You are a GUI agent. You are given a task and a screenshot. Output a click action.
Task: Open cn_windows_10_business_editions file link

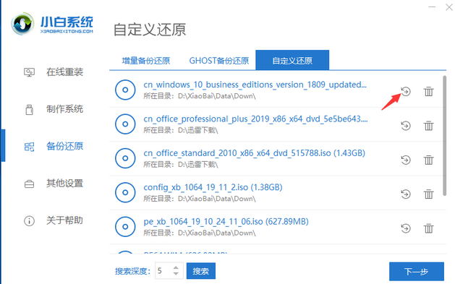pyautogui.click(x=255, y=85)
